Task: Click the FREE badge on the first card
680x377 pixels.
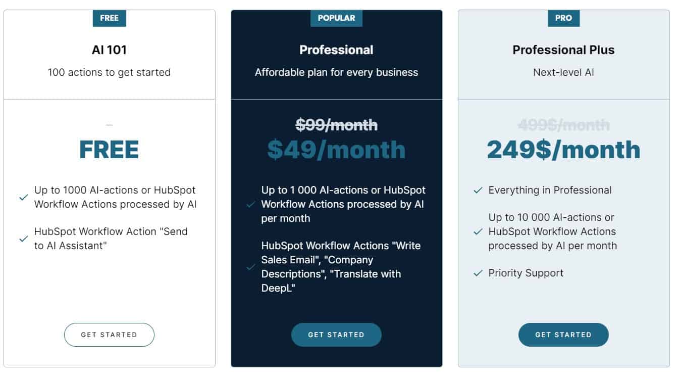Action: pyautogui.click(x=109, y=18)
